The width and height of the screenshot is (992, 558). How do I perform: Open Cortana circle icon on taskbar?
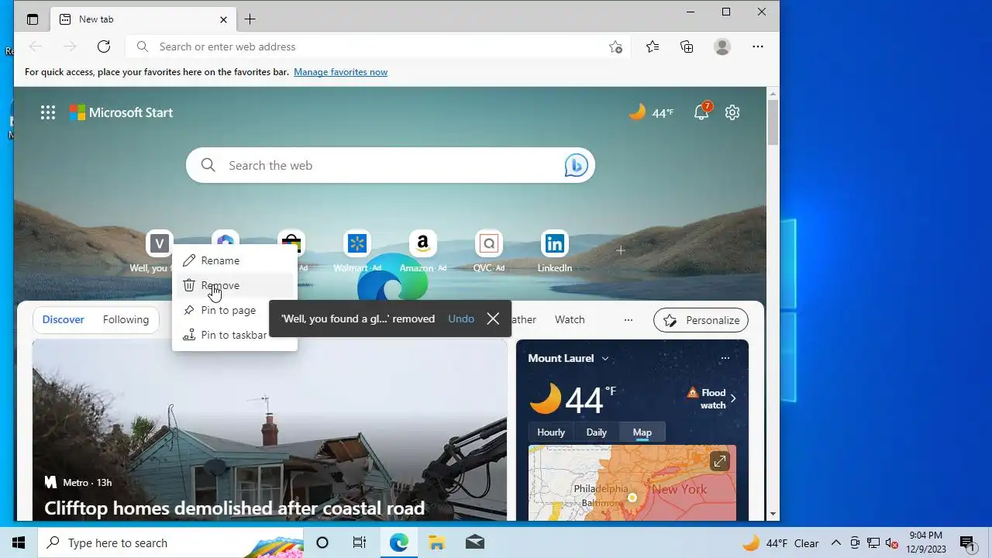(322, 542)
